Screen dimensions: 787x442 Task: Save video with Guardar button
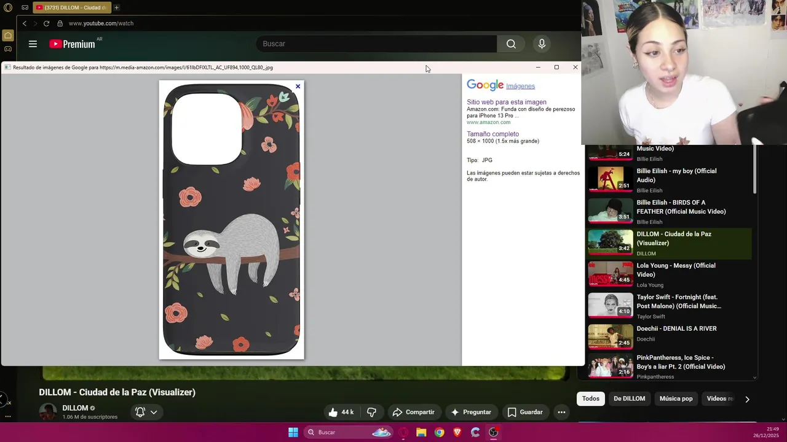(x=525, y=412)
